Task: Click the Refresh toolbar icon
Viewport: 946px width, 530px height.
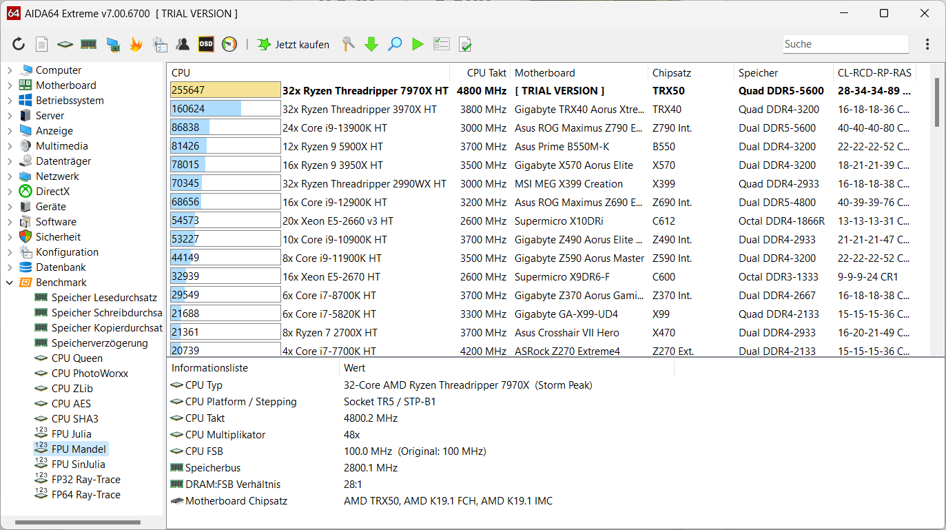Action: (x=19, y=44)
